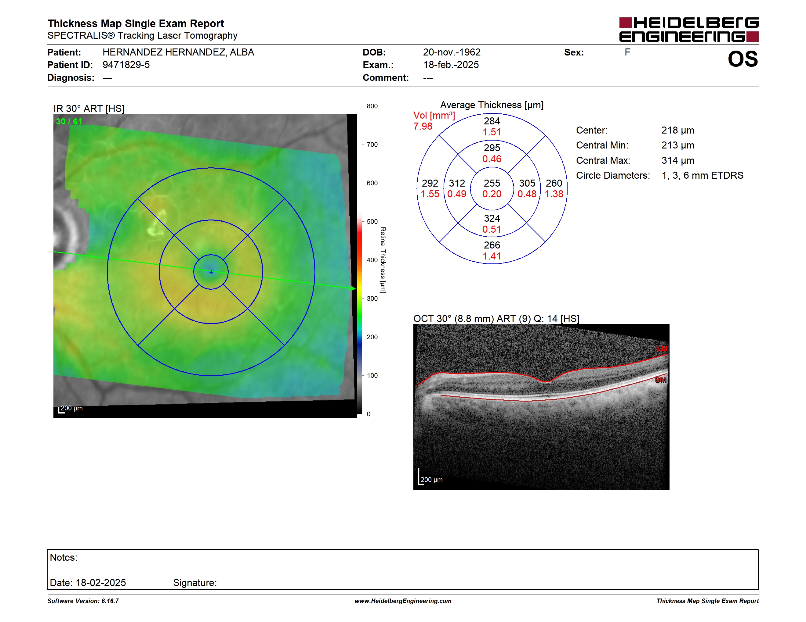Click the inner superior sector value 295
Screen dimensions: 806x622
(x=492, y=148)
